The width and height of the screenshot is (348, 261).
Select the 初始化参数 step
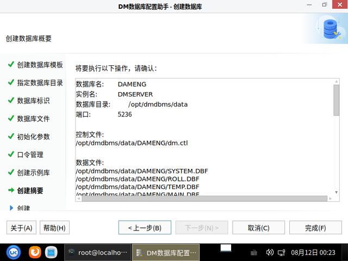pos(33,137)
